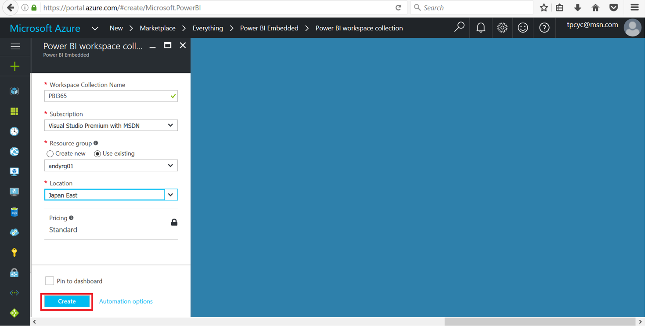
Task: Open SQL databases icon in sidebar
Action: (14, 212)
